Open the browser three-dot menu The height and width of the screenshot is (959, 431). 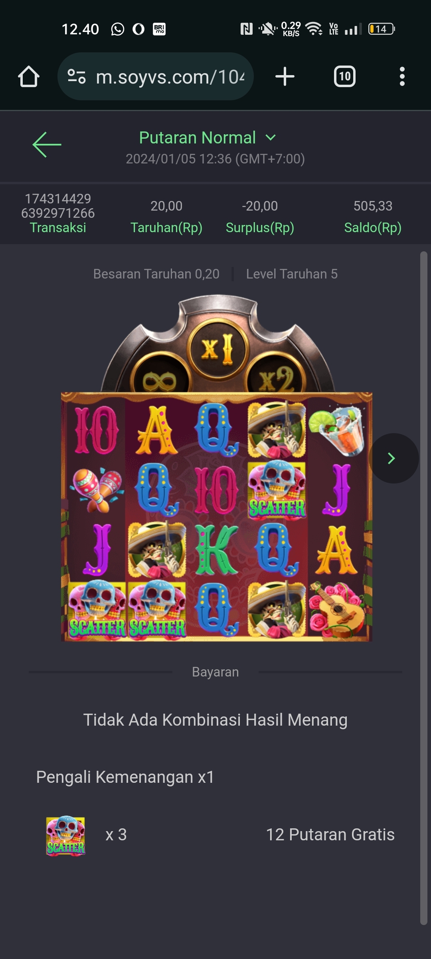pyautogui.click(x=402, y=76)
